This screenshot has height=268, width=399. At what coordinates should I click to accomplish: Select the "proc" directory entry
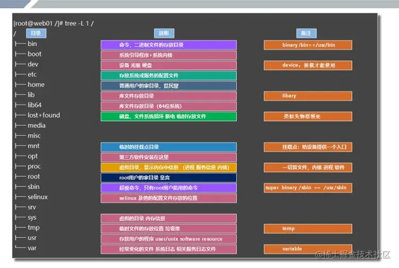point(34,166)
